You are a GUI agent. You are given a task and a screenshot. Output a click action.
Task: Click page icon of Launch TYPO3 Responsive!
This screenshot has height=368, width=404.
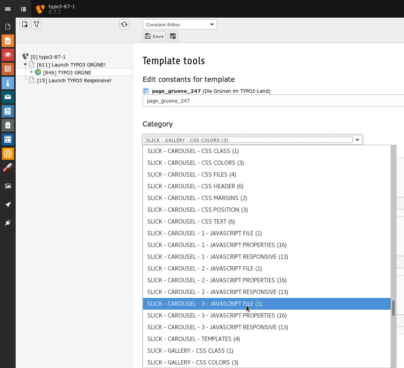(32, 80)
